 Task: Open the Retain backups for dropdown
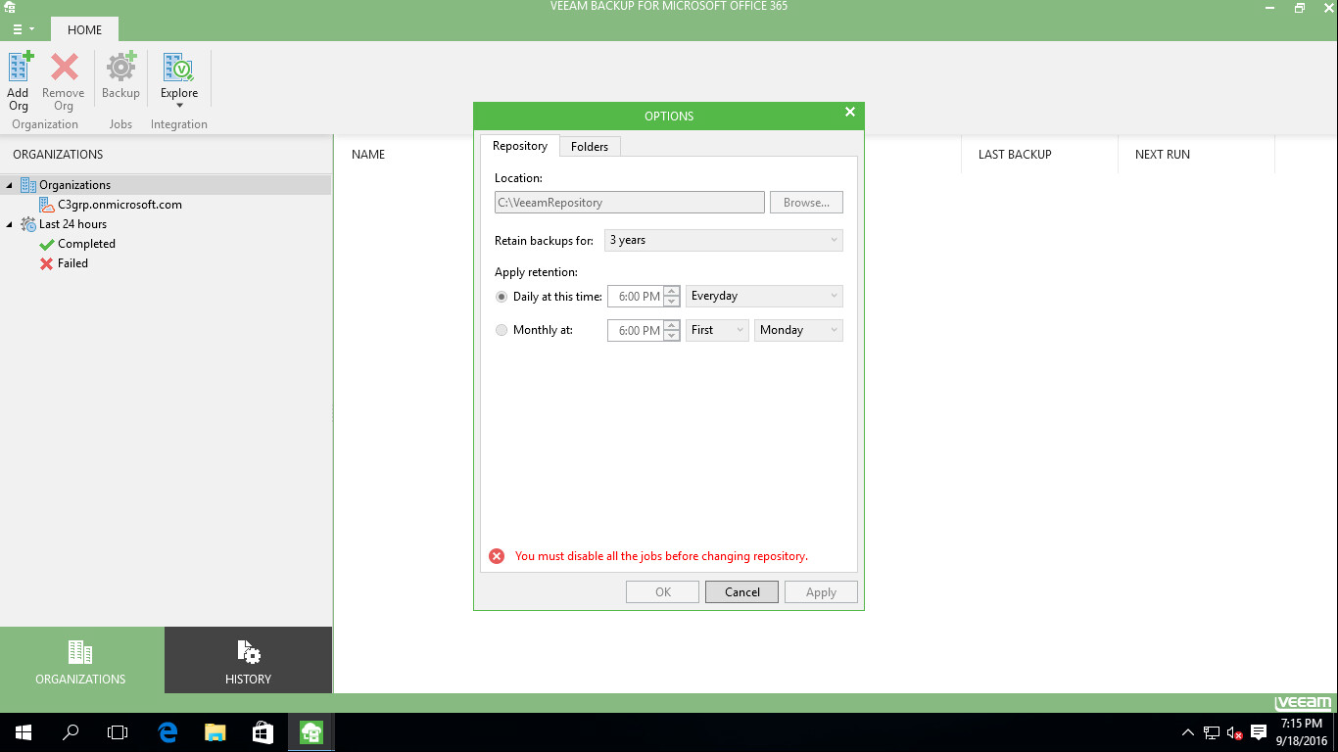(x=723, y=240)
